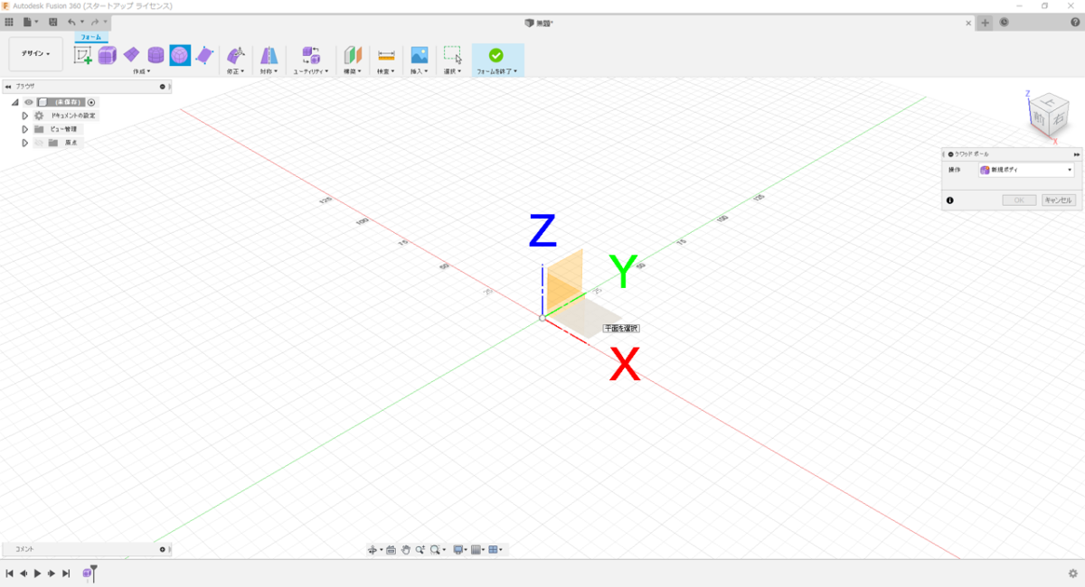
Task: Select the form Box tool
Action: (108, 55)
